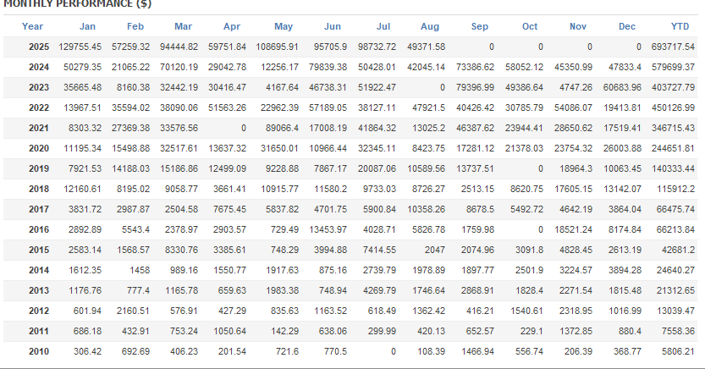Click the 2015 YTD total 42681.2
This screenshot has width=705, height=369.
coord(678,250)
